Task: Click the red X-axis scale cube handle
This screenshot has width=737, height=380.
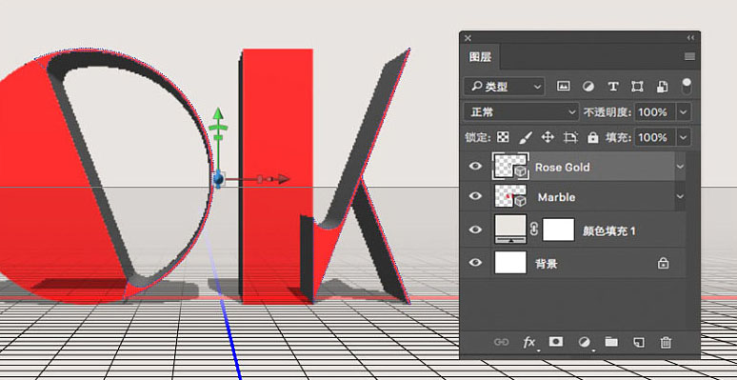Action: click(x=260, y=179)
